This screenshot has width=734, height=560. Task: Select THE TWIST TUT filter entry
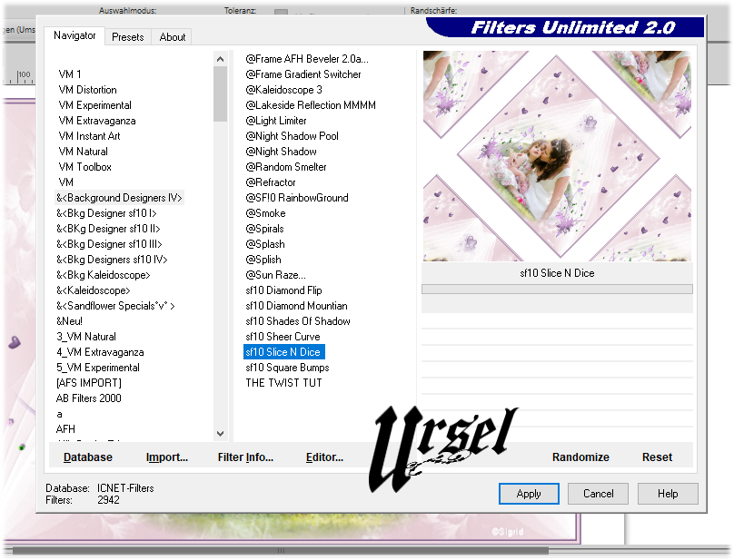tap(283, 383)
